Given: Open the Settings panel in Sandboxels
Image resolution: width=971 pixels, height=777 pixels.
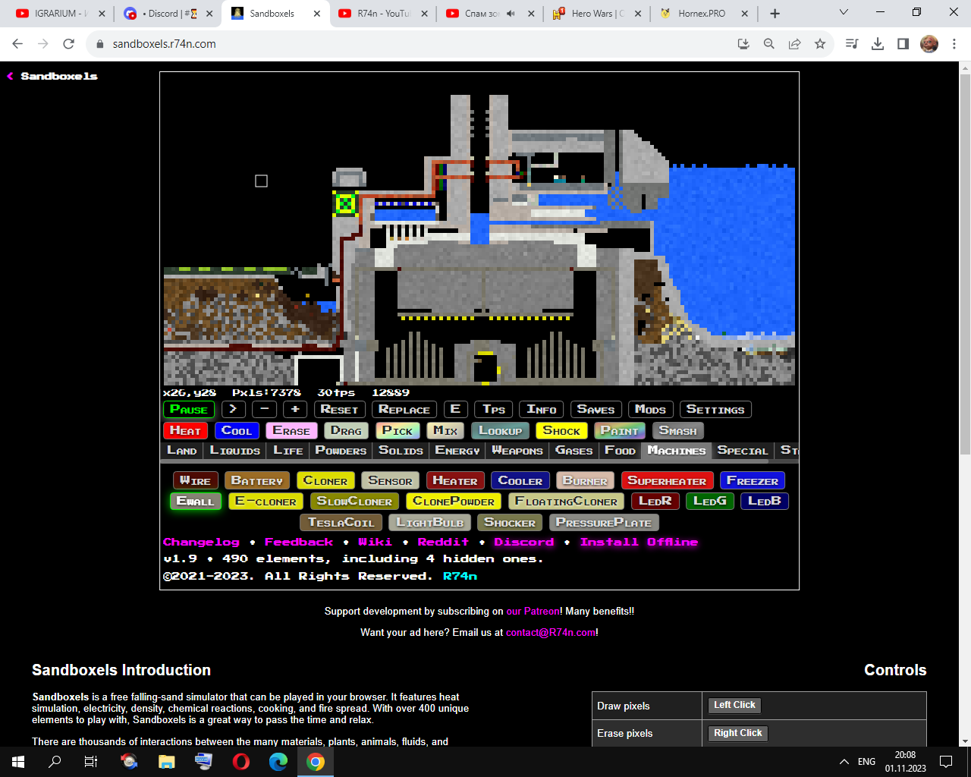Looking at the screenshot, I should coord(715,410).
